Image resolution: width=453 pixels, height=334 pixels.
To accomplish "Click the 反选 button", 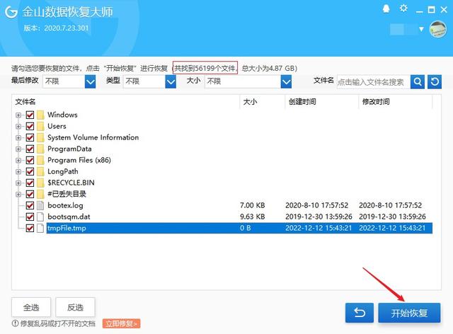I will pyautogui.click(x=75, y=307).
